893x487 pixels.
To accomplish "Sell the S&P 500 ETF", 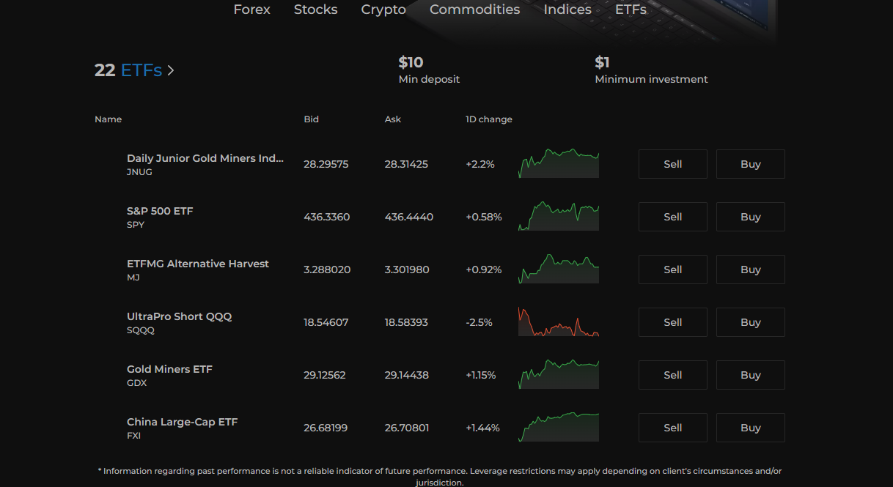I will point(673,217).
